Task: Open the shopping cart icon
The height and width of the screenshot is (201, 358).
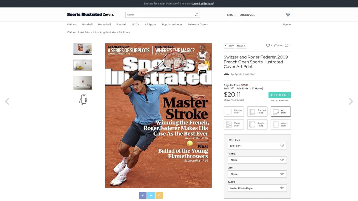Action: click(x=287, y=14)
